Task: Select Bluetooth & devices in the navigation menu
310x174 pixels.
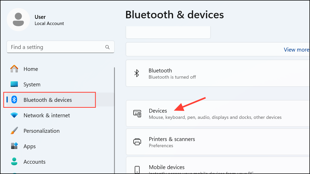Action: click(49, 100)
